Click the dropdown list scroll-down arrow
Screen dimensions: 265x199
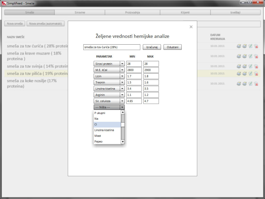tap(123, 142)
